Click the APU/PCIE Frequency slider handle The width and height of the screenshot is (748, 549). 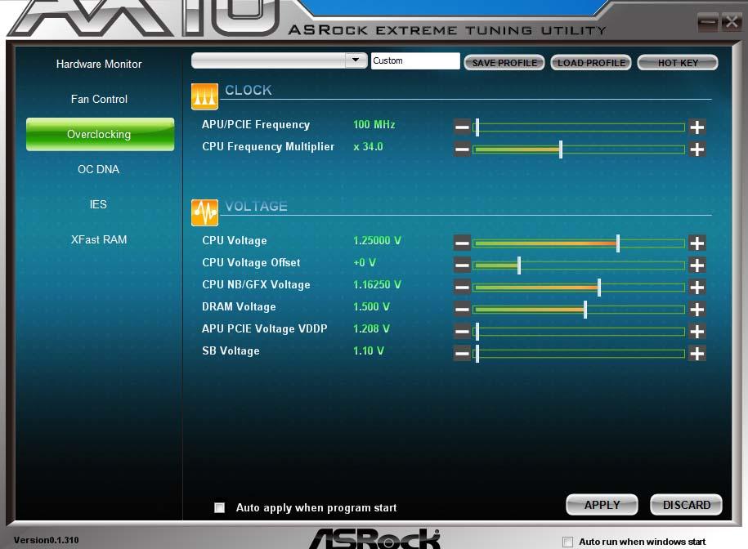477,127
